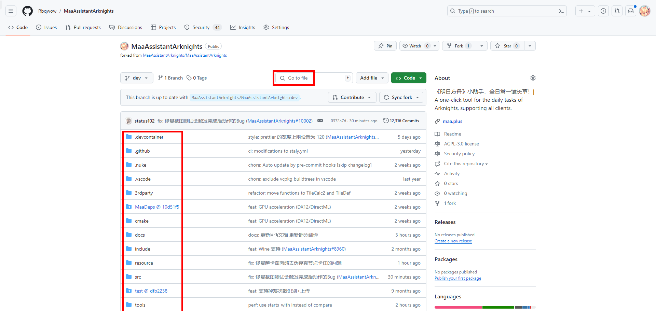
Task: Go to GitHub homepage logo
Action: click(x=27, y=11)
